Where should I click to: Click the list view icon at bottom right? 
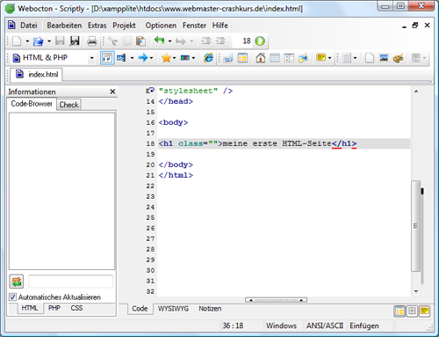pos(399,311)
